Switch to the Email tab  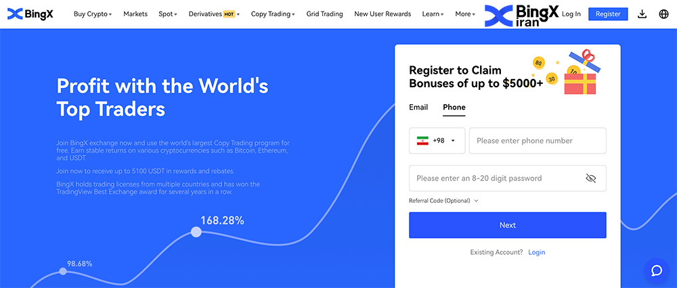point(418,107)
